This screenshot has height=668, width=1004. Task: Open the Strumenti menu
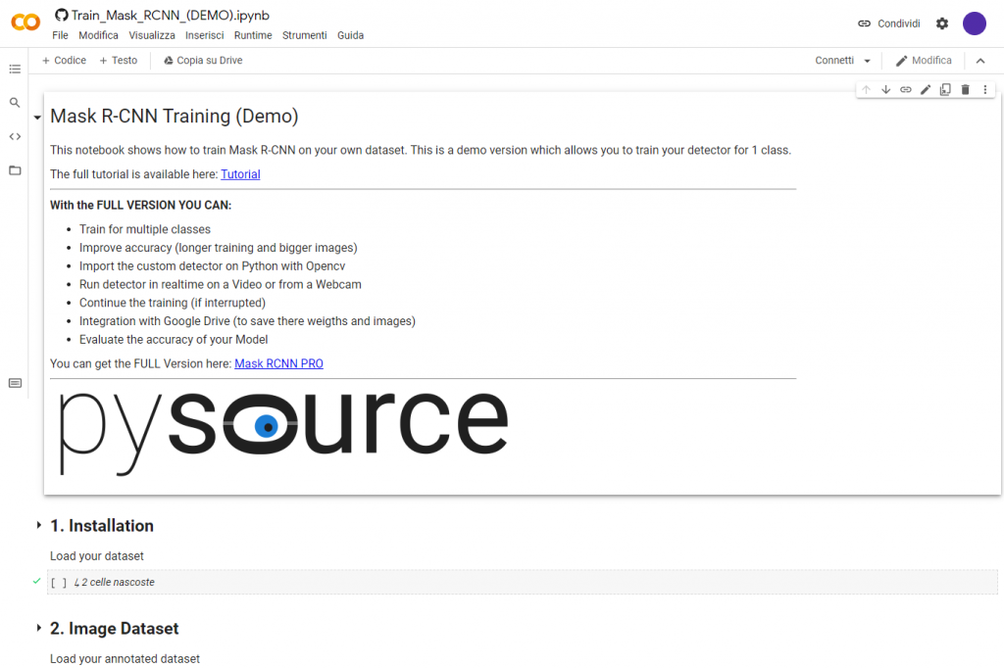tap(305, 35)
